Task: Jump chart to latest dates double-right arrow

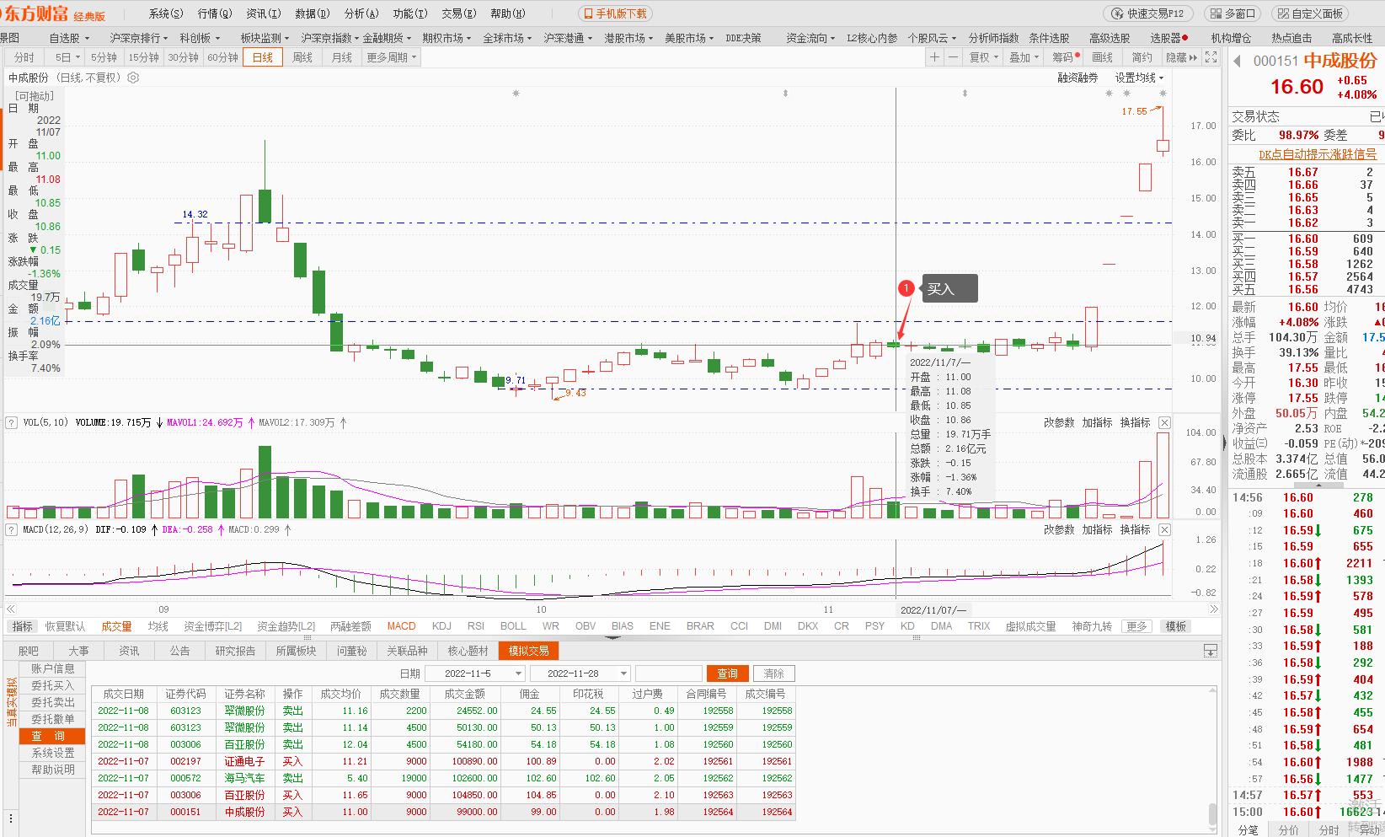Action: [1214, 609]
